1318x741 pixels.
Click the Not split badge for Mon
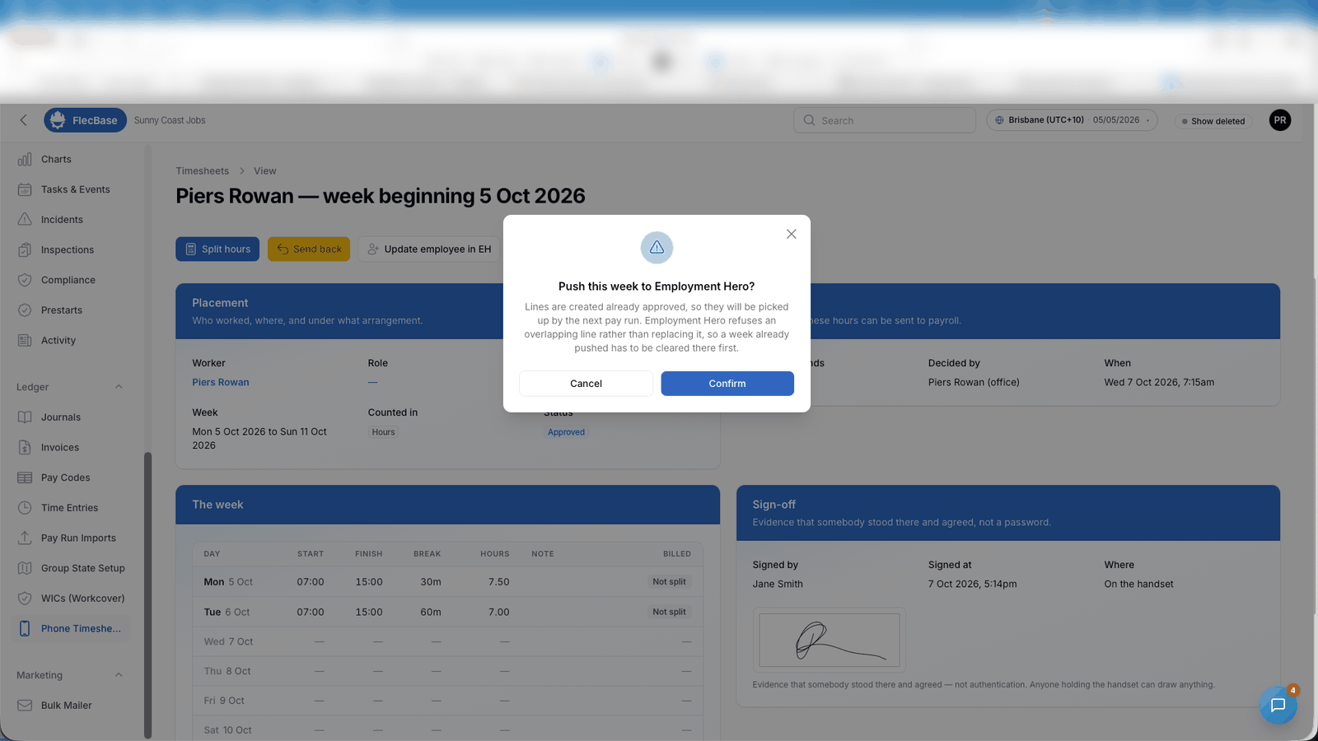669,582
